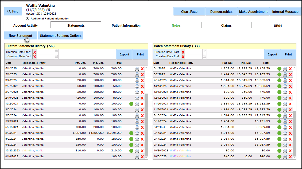Screen dimensions: 302x169
Task: Export the Batch Statement History
Action: [x=272, y=54]
